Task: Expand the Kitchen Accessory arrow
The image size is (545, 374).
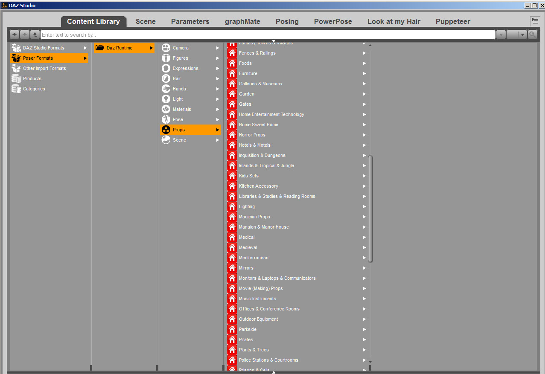Action: click(x=364, y=186)
